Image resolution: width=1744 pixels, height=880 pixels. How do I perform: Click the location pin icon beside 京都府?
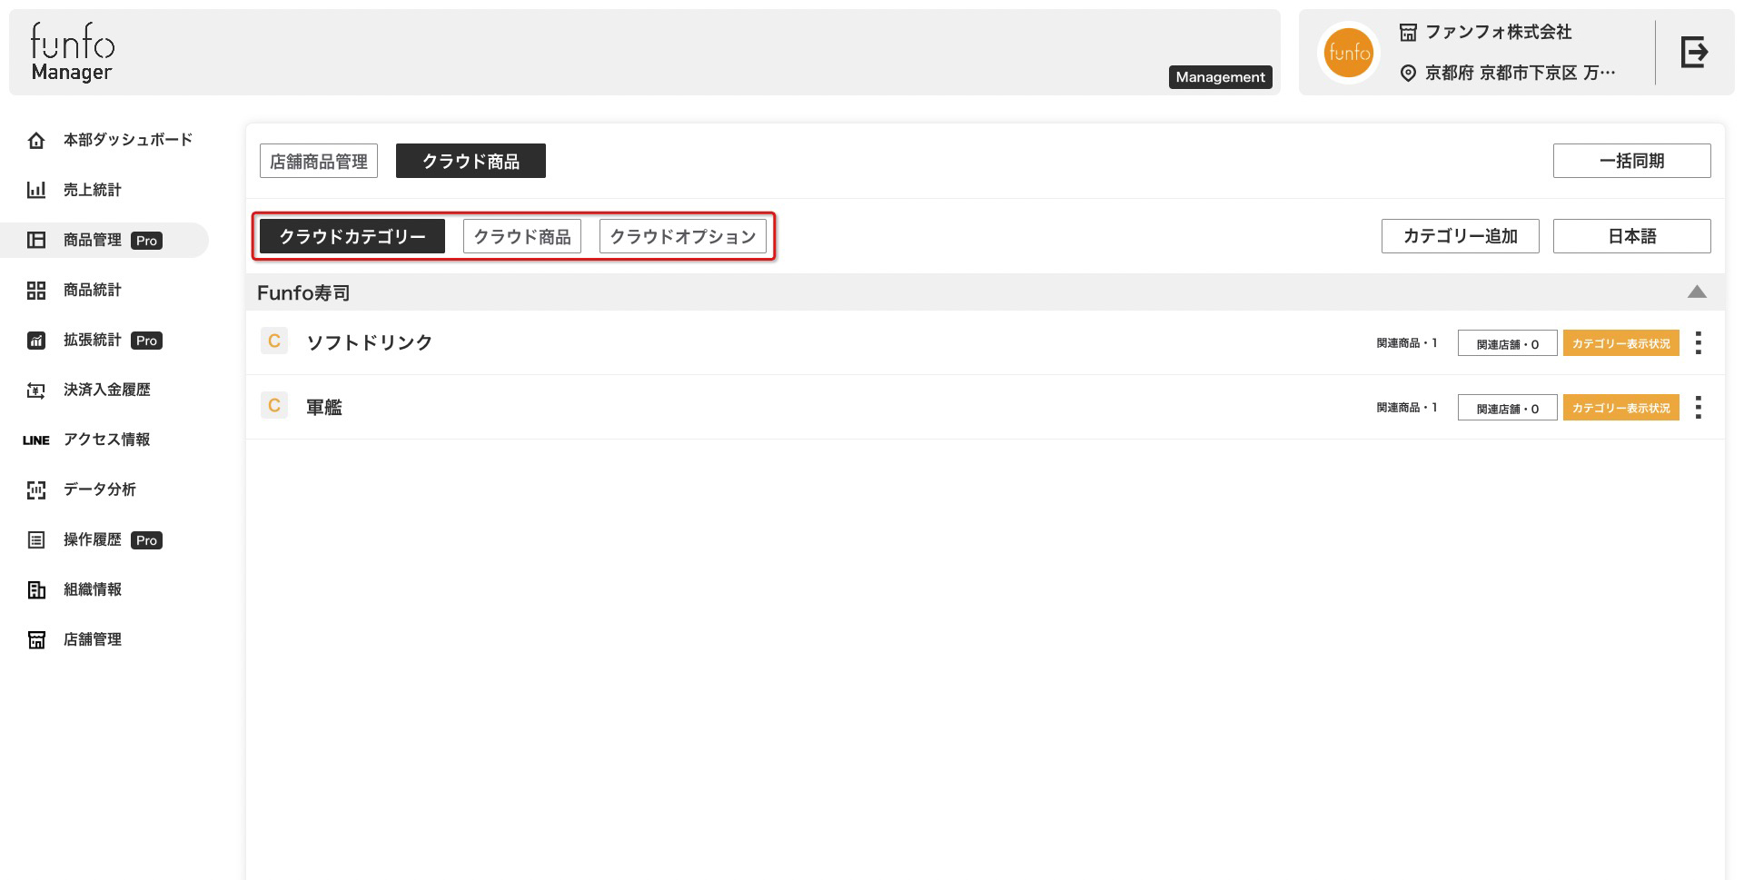pyautogui.click(x=1408, y=74)
